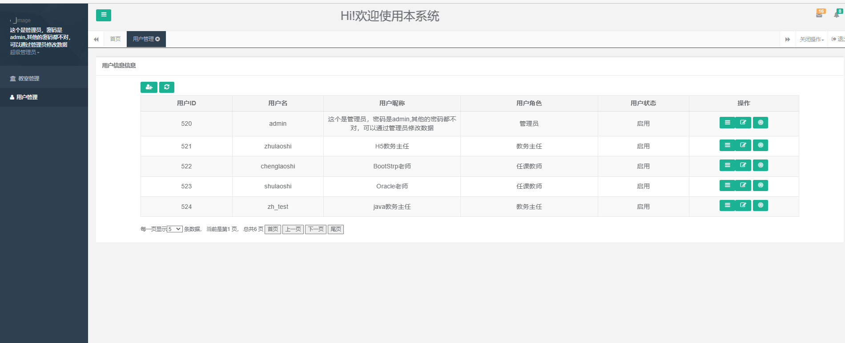Edit the shulaoshi user with the pencil icon

click(x=743, y=185)
